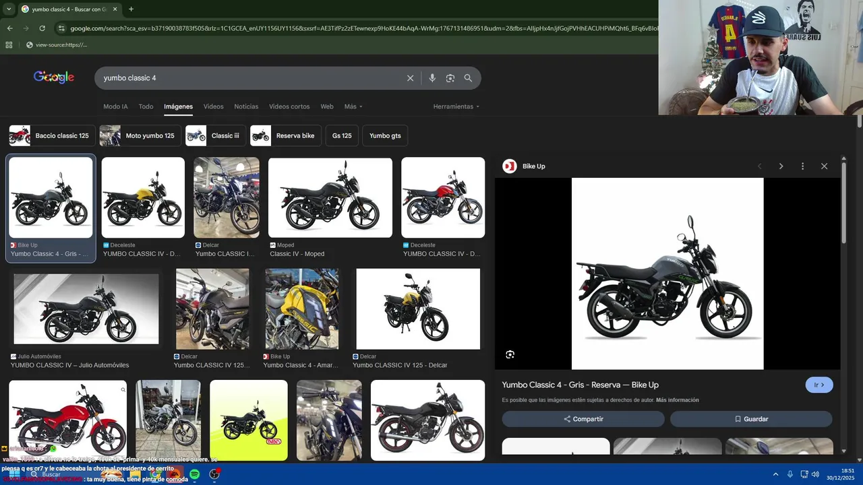863x485 pixels.
Task: Filter by Classic iii chip
Action: pyautogui.click(x=216, y=135)
